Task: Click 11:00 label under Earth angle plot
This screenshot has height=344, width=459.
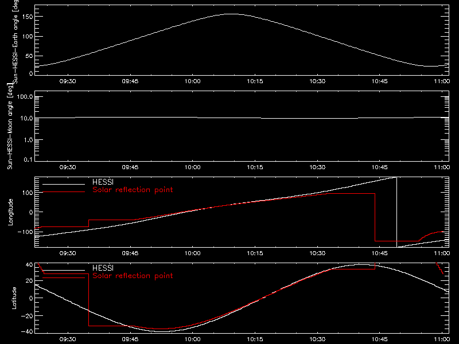Action: tap(442, 81)
